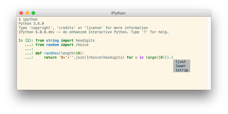
Task: Click the 'credits' word in banner
Action: pyautogui.click(x=66, y=28)
